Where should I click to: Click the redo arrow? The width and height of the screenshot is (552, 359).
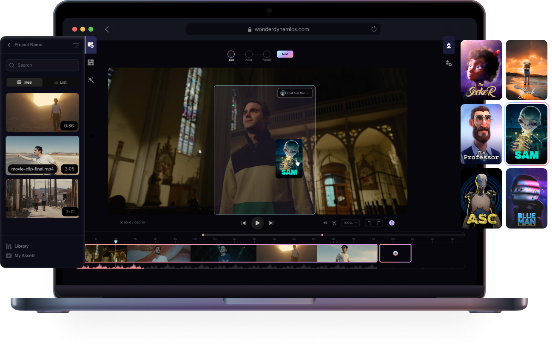[378, 223]
